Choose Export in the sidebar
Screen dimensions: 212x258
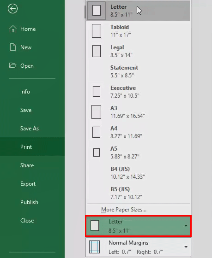point(32,184)
